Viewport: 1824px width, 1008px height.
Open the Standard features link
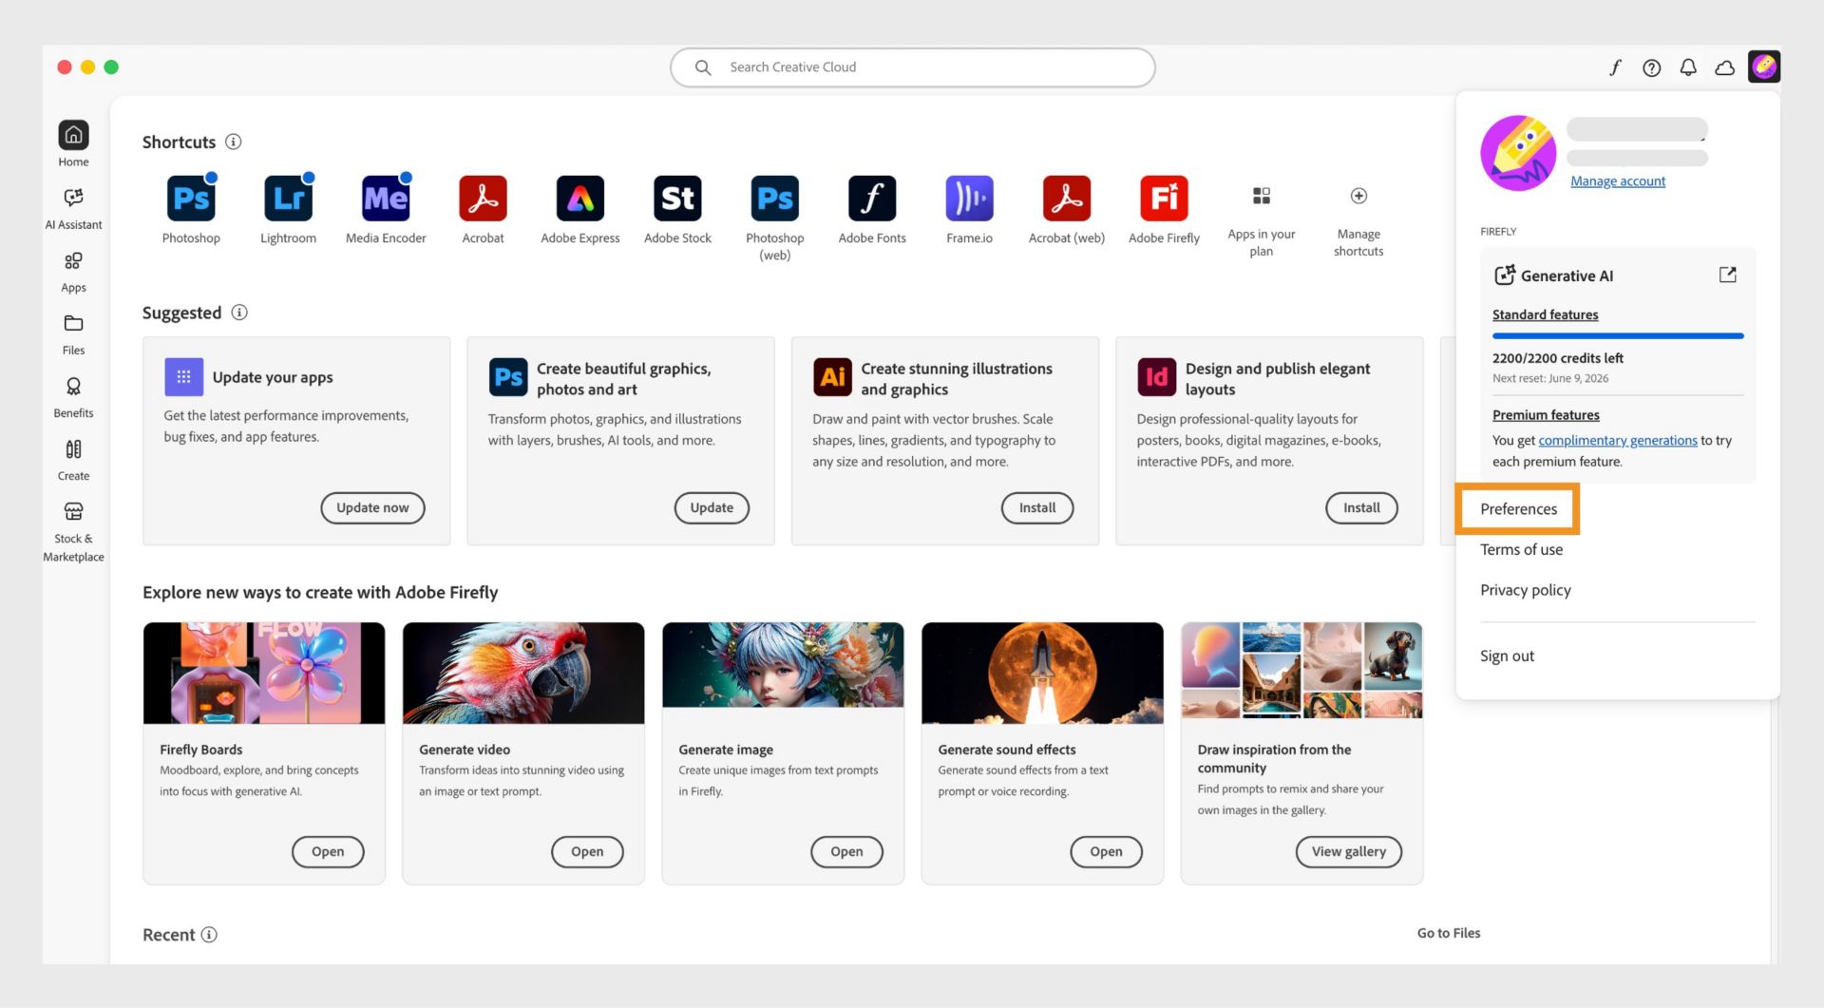click(x=1545, y=314)
